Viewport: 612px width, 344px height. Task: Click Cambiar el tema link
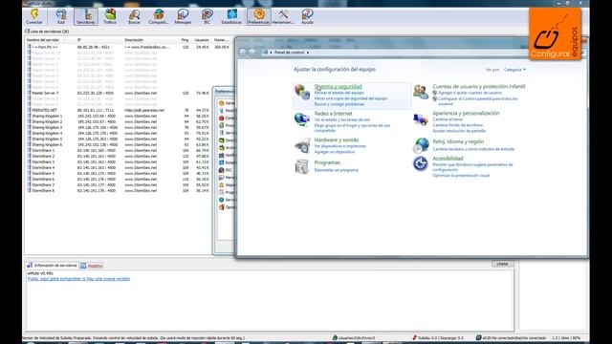tap(448, 119)
